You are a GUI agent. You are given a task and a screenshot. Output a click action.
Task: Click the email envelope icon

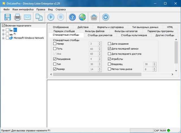27,17
